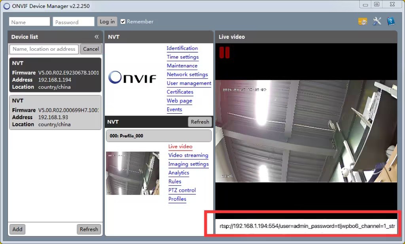405x244 pixels.
Task: Add a new device
Action: point(17,229)
